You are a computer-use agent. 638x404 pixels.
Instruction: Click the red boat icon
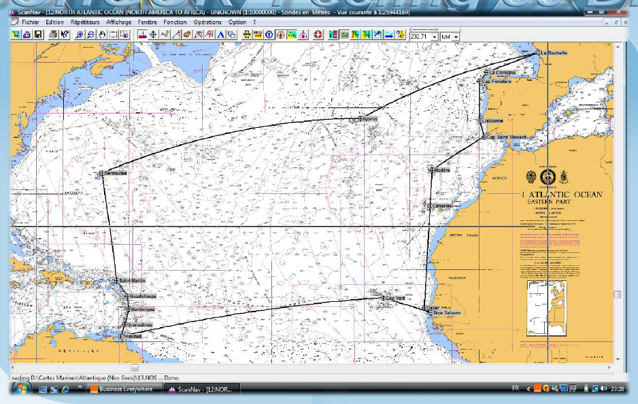141,35
